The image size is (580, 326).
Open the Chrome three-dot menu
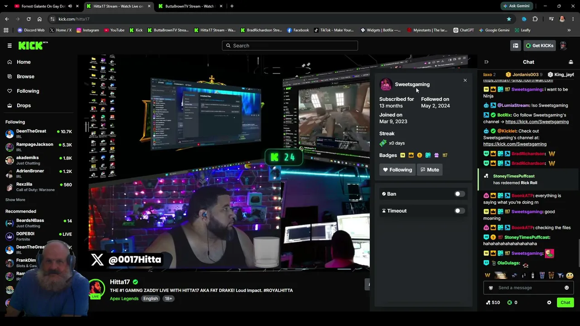point(573,19)
